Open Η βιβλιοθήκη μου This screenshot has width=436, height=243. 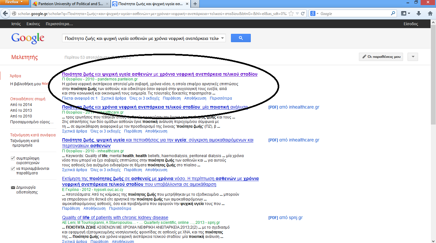(26, 84)
